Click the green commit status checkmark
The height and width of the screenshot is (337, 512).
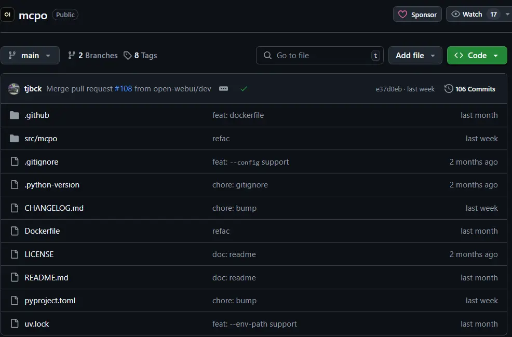[244, 89]
